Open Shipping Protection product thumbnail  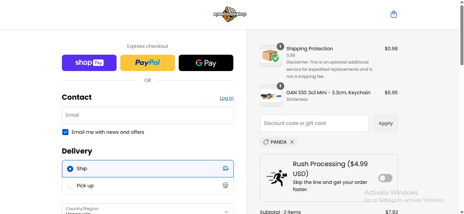click(271, 56)
